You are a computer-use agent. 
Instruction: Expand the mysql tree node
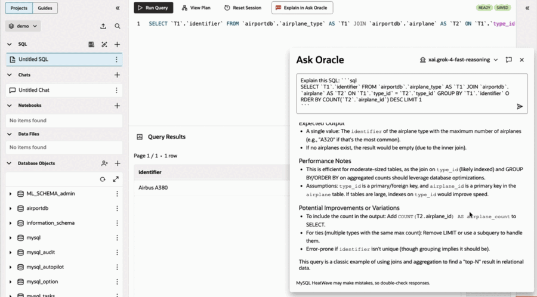10,238
